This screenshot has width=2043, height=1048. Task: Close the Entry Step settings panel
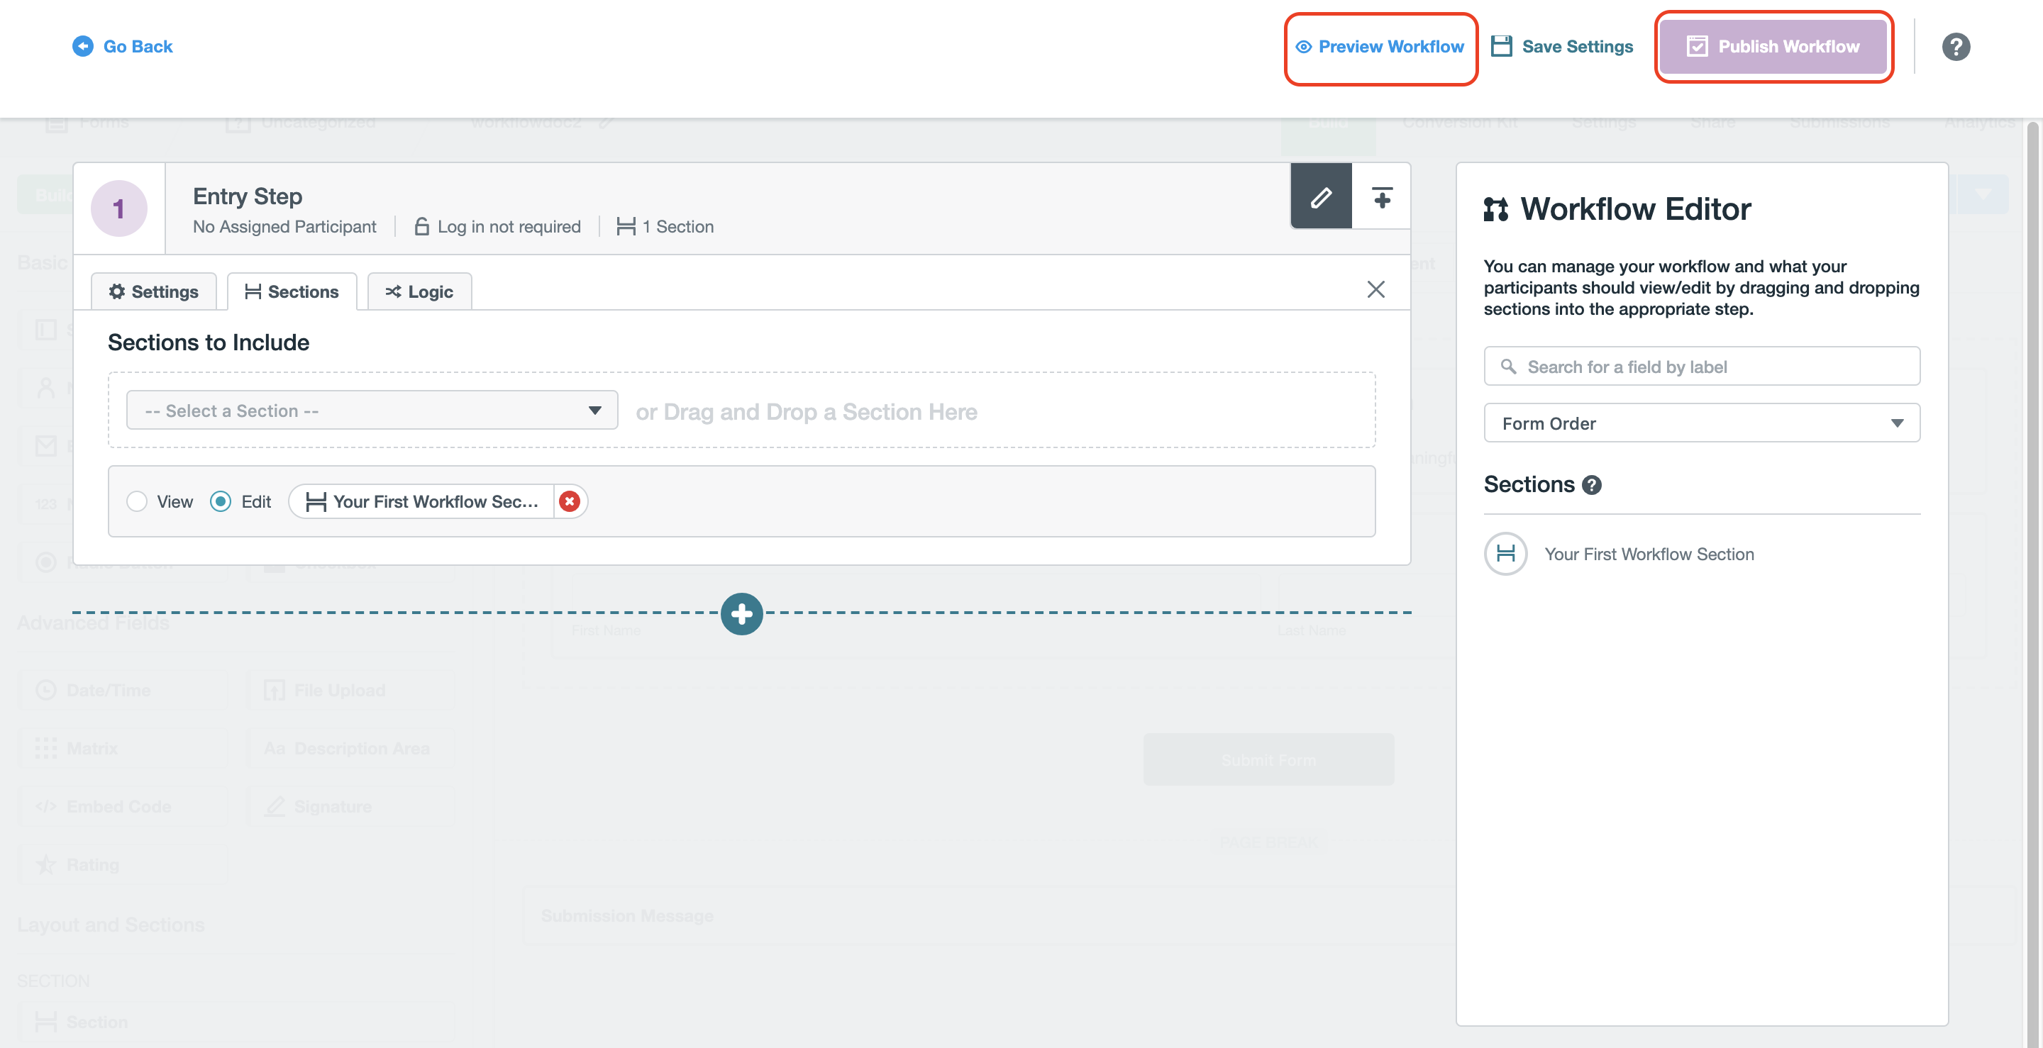click(1375, 289)
